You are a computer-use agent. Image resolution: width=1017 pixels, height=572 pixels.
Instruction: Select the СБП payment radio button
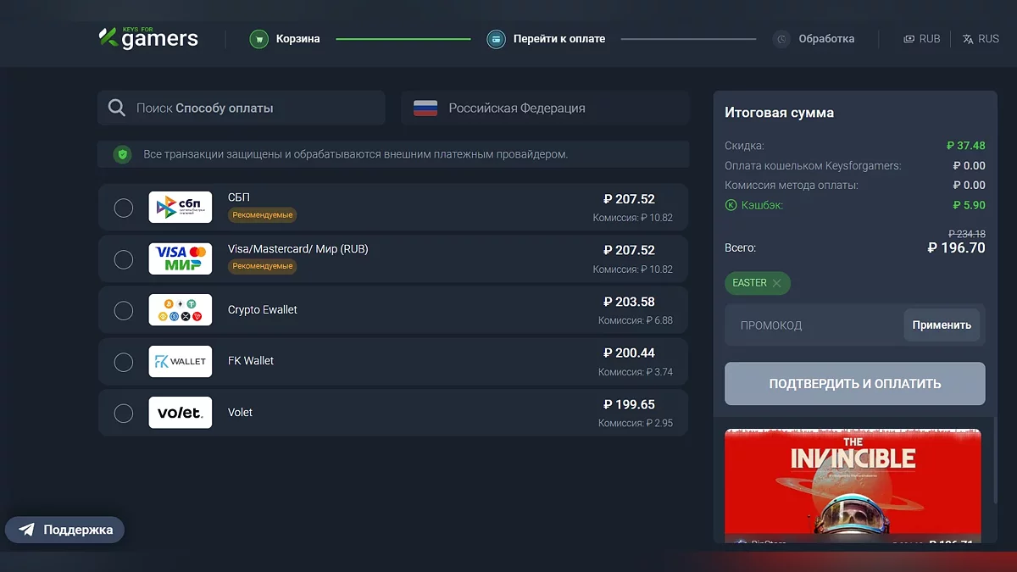(x=123, y=208)
